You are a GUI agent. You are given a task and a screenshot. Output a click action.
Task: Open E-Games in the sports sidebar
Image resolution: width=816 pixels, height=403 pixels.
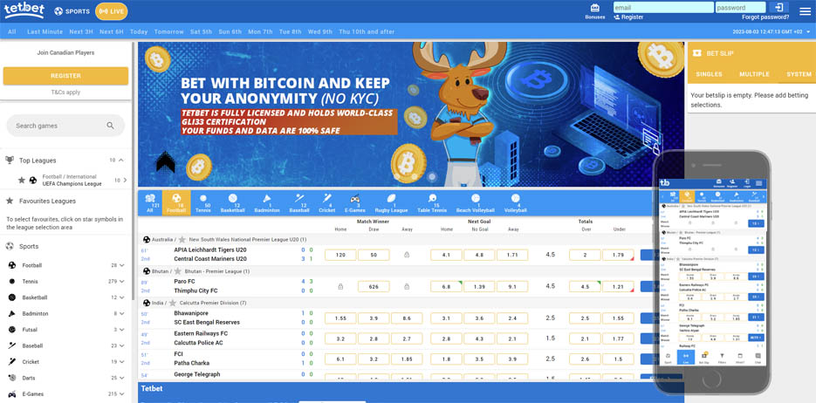click(32, 394)
